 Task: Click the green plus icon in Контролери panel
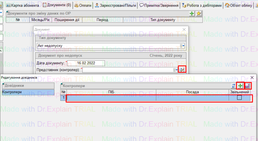240,86
